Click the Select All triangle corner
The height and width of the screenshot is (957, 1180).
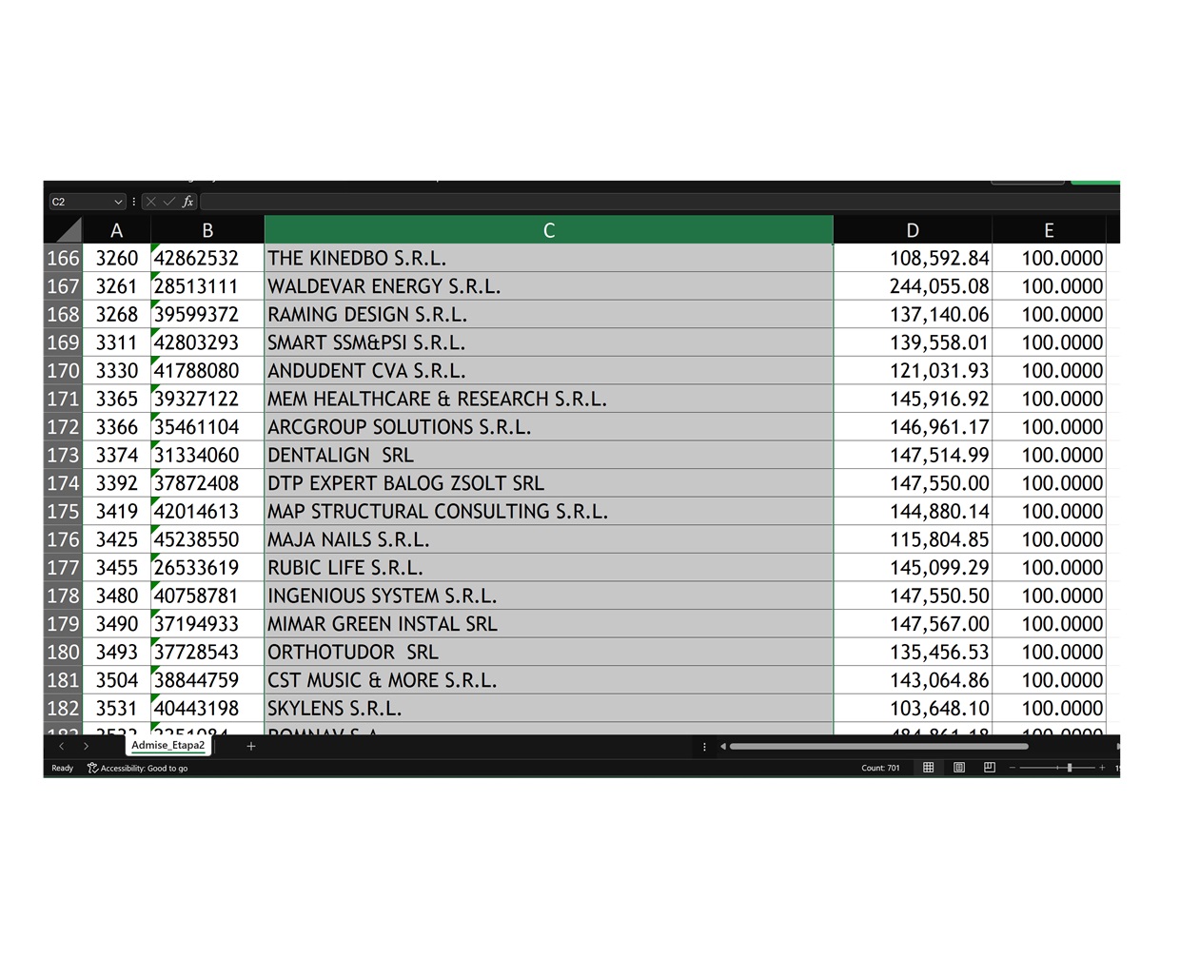click(x=67, y=230)
